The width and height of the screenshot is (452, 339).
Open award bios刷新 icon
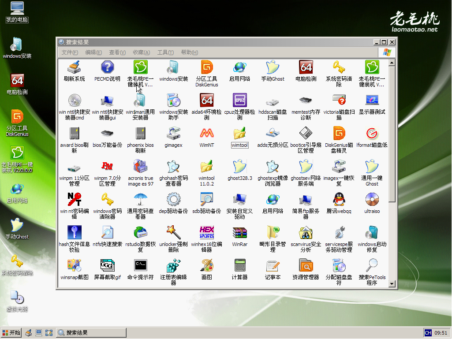(75, 133)
